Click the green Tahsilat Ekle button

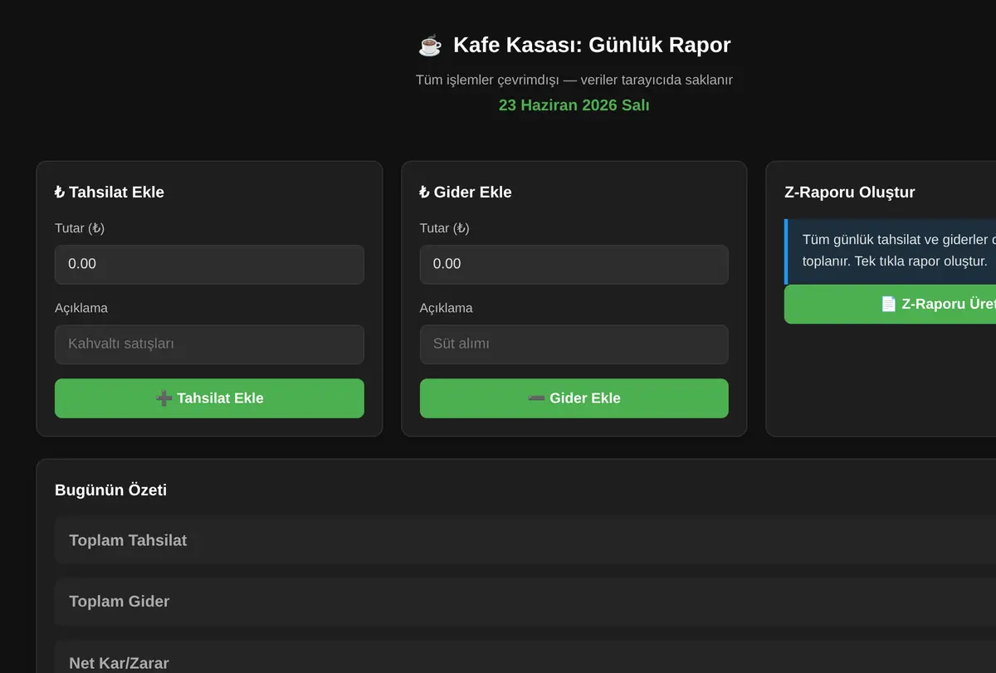209,398
